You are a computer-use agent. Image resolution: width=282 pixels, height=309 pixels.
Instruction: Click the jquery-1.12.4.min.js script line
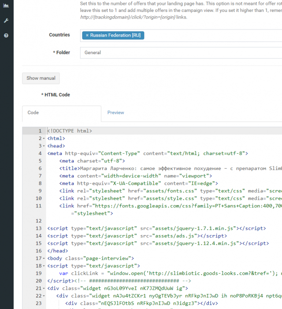[158, 243]
